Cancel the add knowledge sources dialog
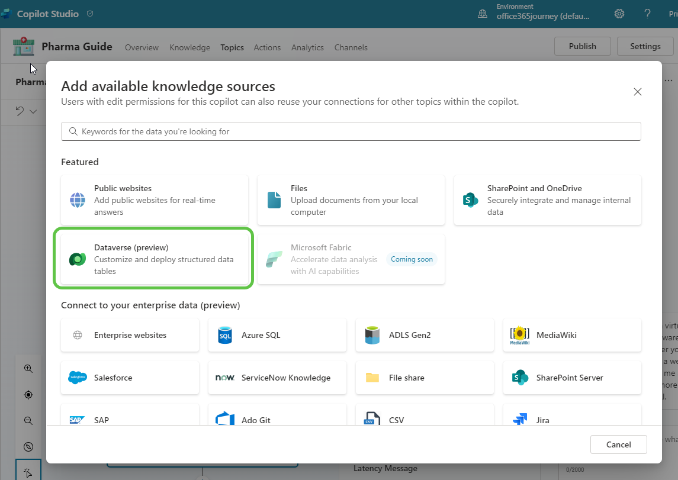This screenshot has width=678, height=480. (618, 444)
